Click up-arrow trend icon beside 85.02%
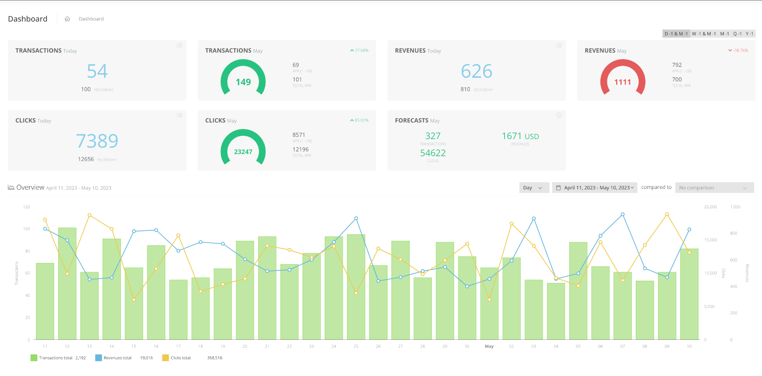The image size is (762, 376). (x=352, y=120)
